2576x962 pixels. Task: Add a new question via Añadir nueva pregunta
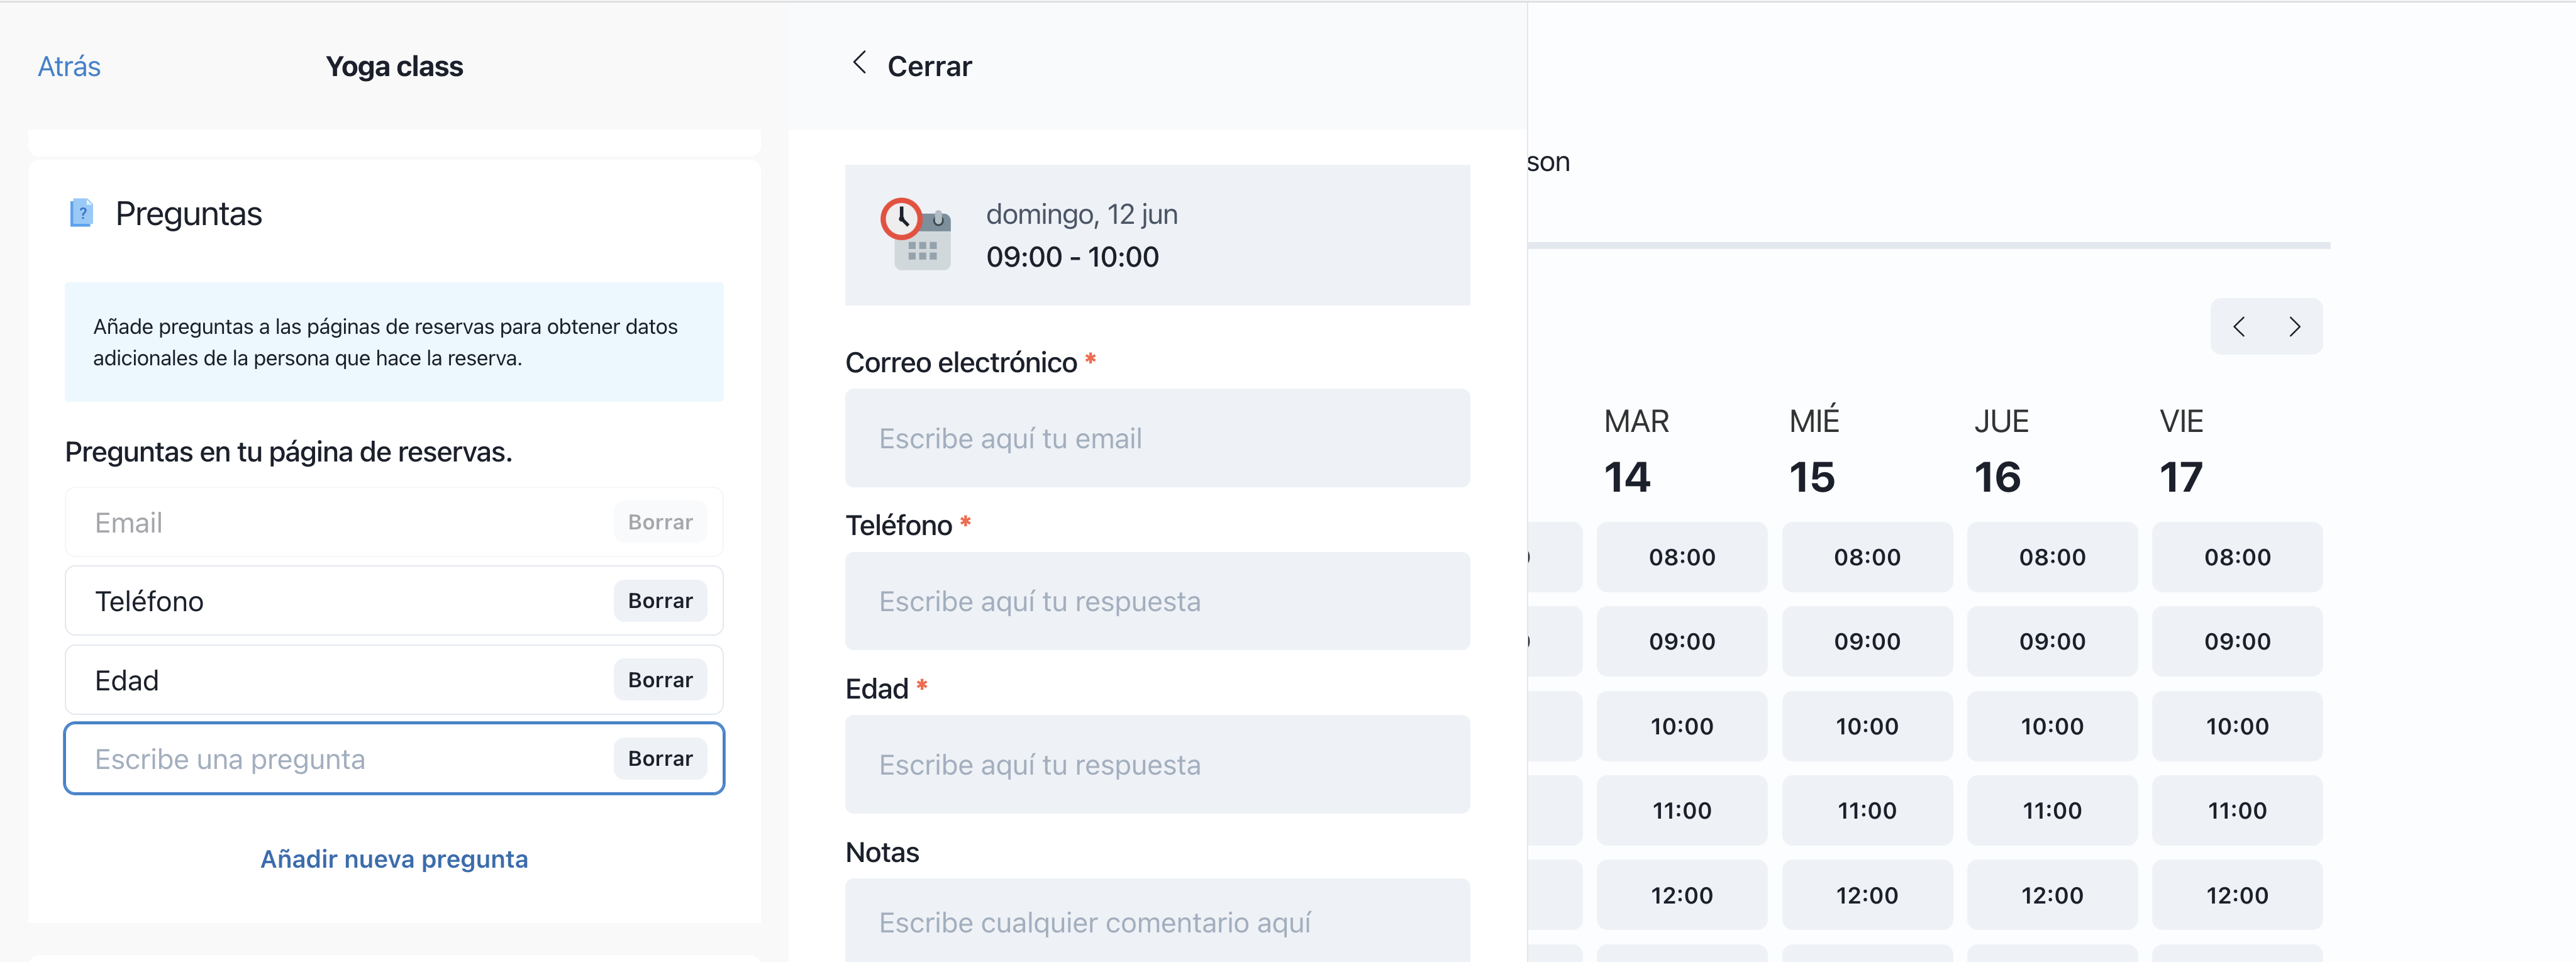coord(394,859)
